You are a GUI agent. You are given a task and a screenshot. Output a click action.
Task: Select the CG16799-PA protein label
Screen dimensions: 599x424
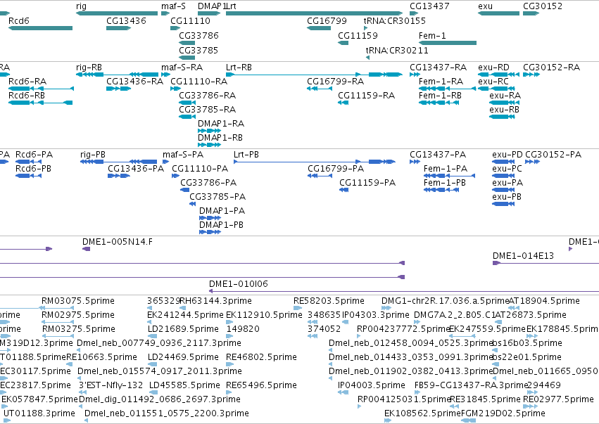(x=336, y=169)
